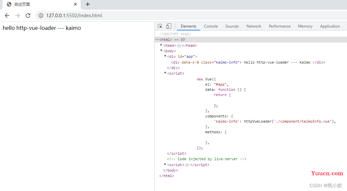Select the closing </script> tag line

pos(177,153)
